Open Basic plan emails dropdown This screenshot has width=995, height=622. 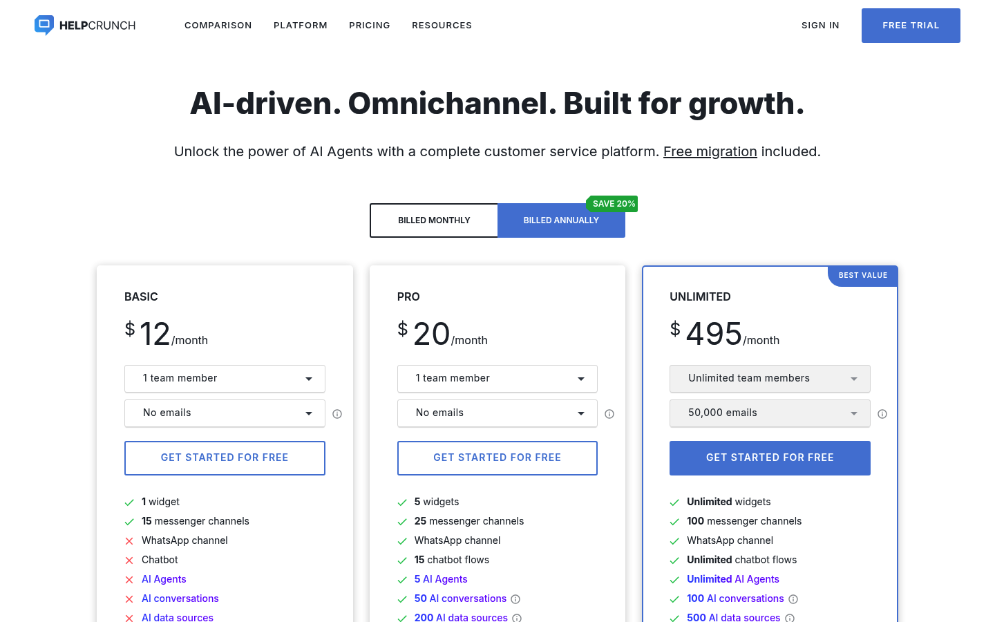[225, 413]
